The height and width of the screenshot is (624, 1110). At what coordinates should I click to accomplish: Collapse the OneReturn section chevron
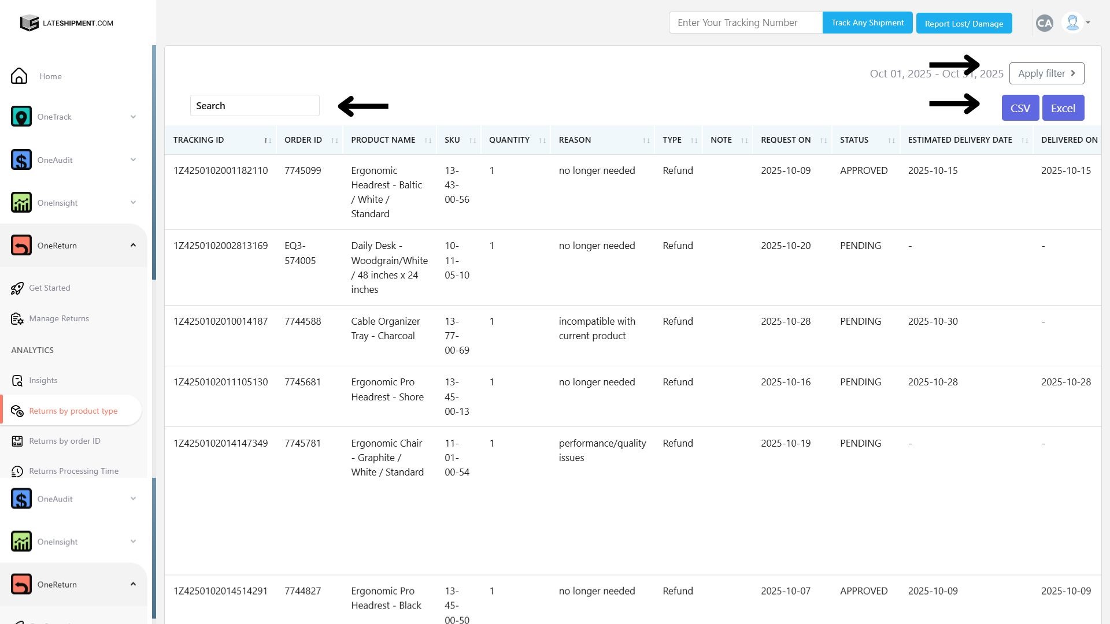(x=133, y=246)
